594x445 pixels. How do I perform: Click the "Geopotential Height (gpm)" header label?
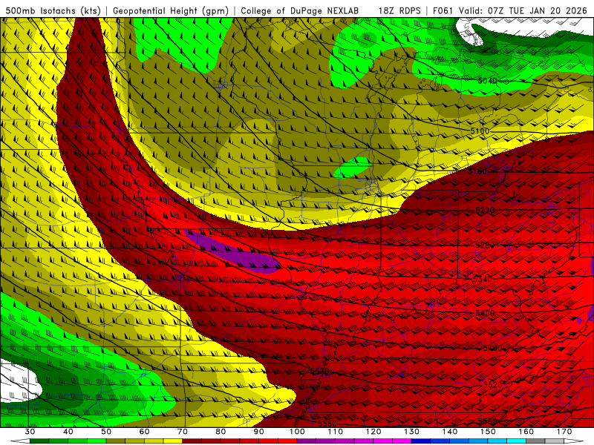[x=171, y=10]
